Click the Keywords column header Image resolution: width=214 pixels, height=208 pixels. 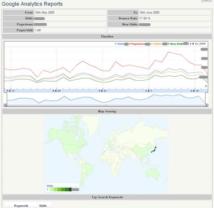pos(21,206)
